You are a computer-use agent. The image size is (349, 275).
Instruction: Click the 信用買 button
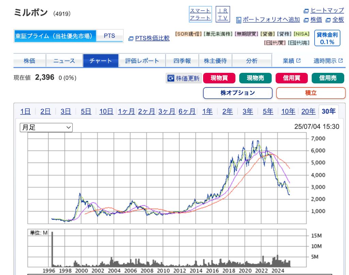coord(292,78)
